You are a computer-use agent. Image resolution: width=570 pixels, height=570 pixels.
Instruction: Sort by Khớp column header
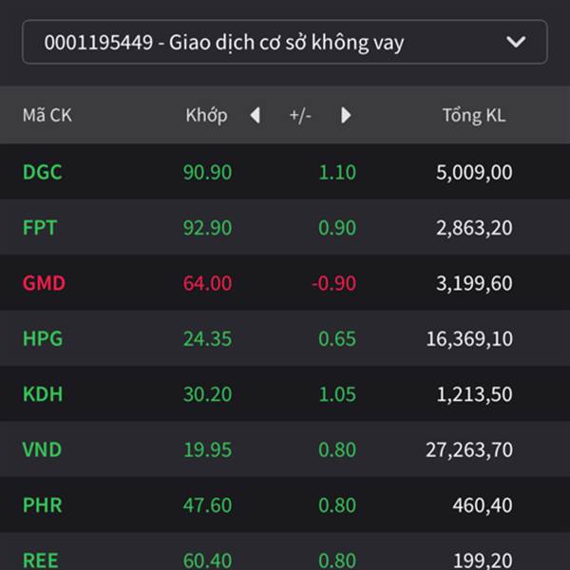coord(206,115)
